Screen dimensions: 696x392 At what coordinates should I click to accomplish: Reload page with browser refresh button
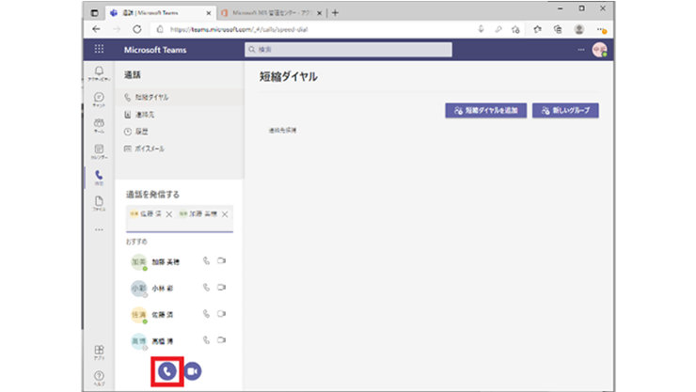pos(136,29)
